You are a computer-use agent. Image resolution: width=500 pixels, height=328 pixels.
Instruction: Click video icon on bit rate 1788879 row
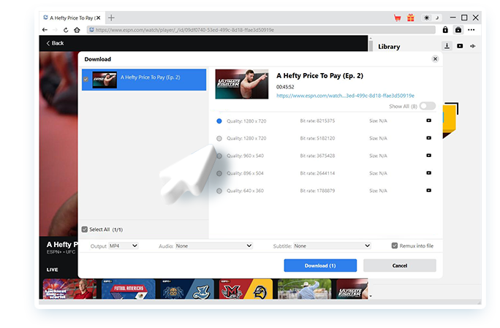point(429,190)
